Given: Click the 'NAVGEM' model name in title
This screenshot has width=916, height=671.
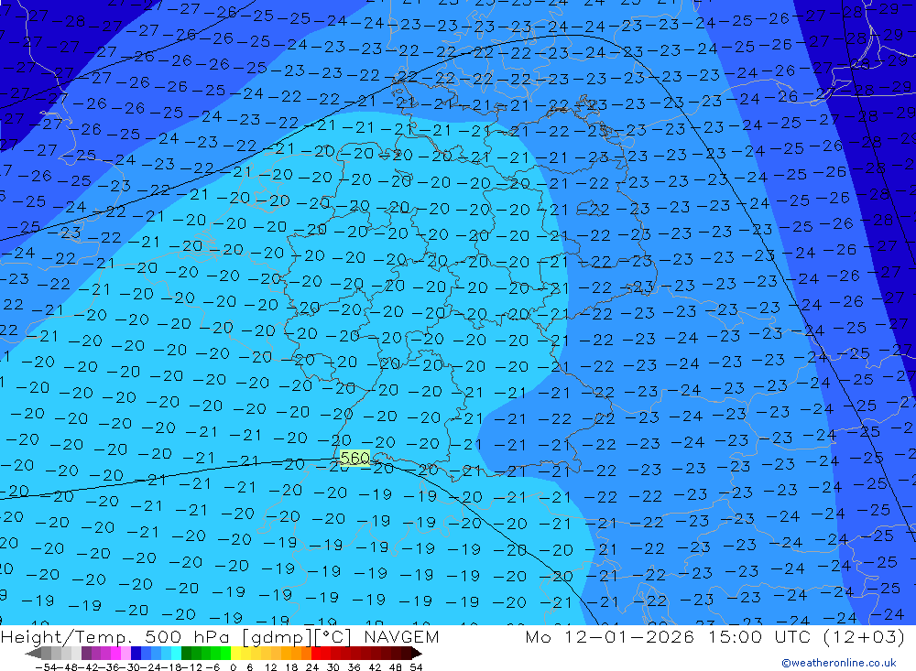Looking at the screenshot, I should pyautogui.click(x=401, y=636).
